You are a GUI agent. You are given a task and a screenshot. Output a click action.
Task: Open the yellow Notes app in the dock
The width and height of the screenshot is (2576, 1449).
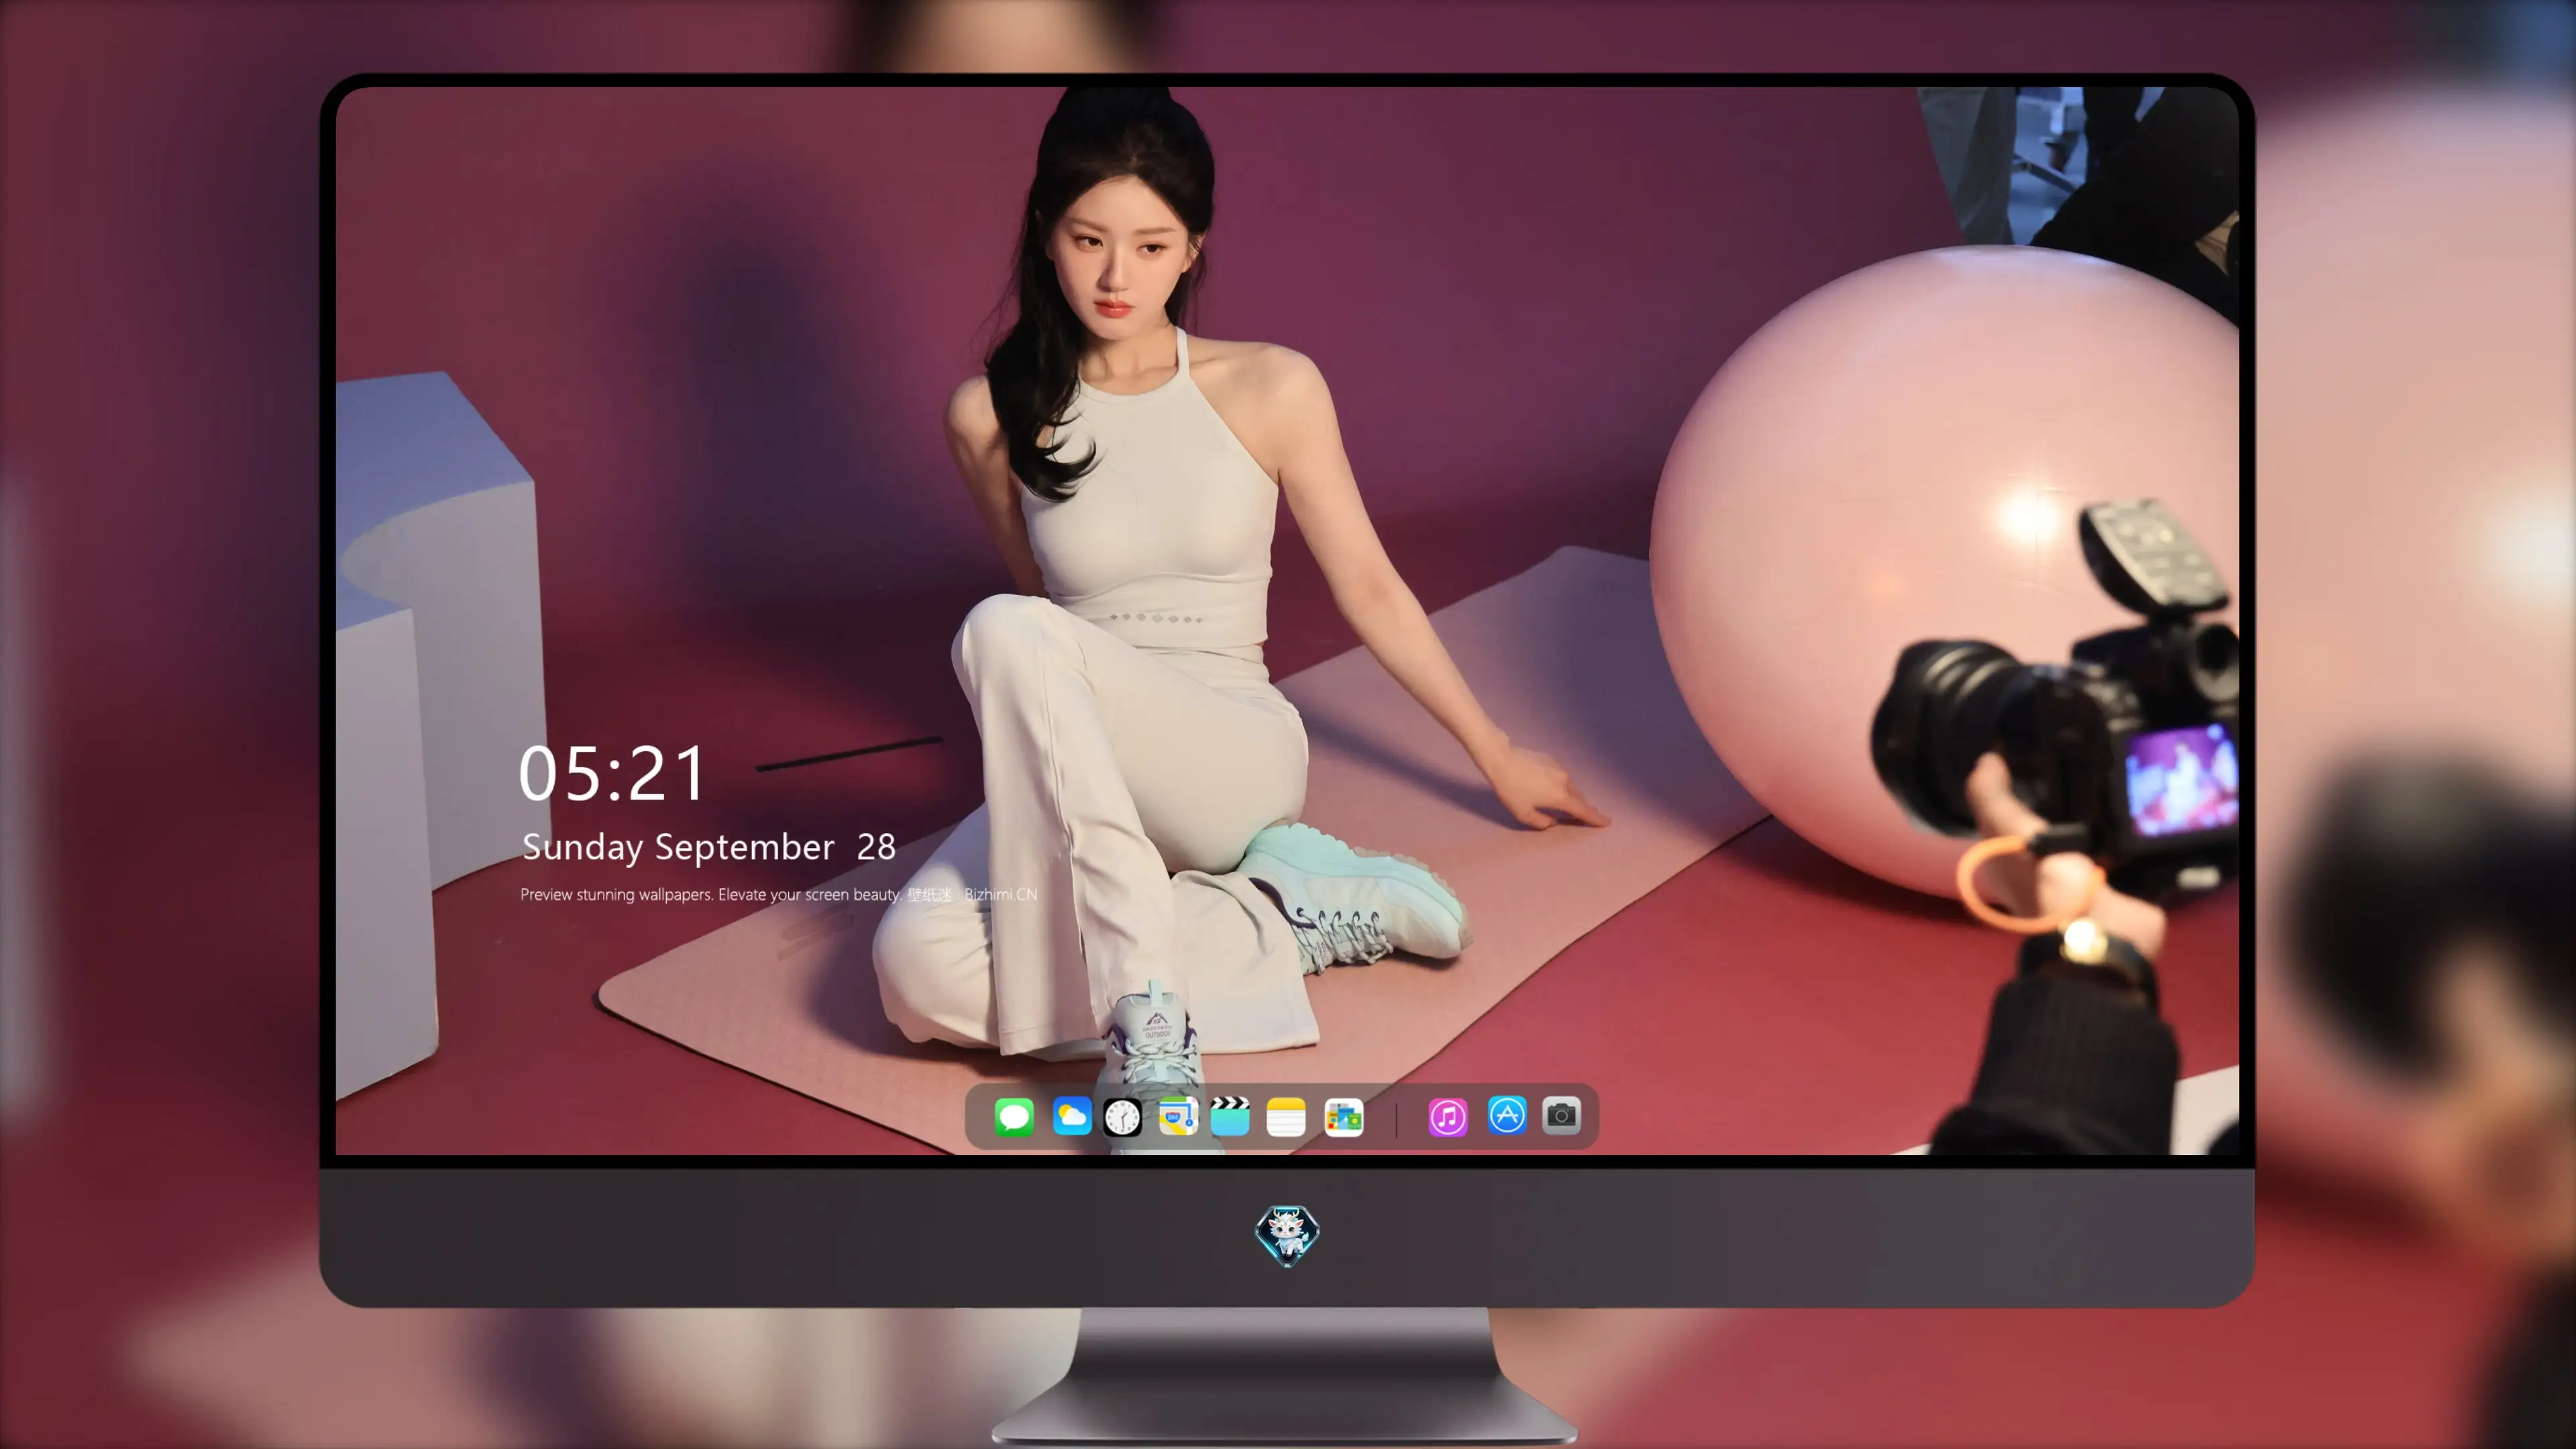(1286, 1116)
